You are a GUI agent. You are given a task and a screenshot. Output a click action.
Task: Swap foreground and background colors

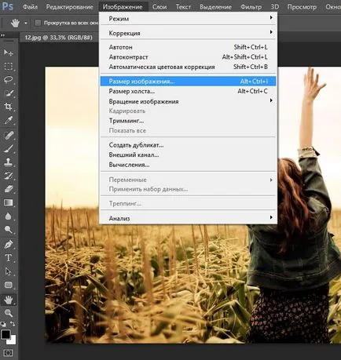(x=13, y=324)
